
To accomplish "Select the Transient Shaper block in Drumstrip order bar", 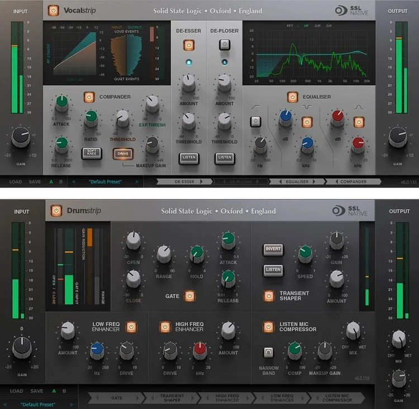I will (172, 398).
